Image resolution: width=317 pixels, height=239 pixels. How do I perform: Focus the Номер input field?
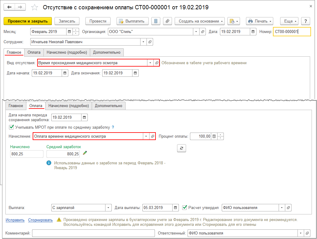tap(292, 32)
